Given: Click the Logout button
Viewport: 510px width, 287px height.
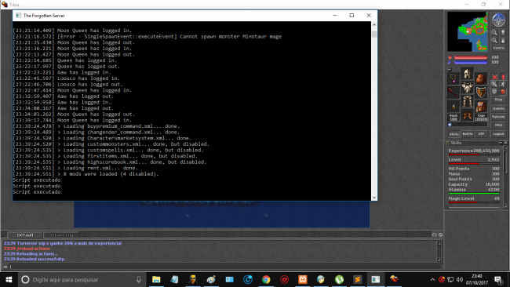Looking at the screenshot, I should 498,134.
